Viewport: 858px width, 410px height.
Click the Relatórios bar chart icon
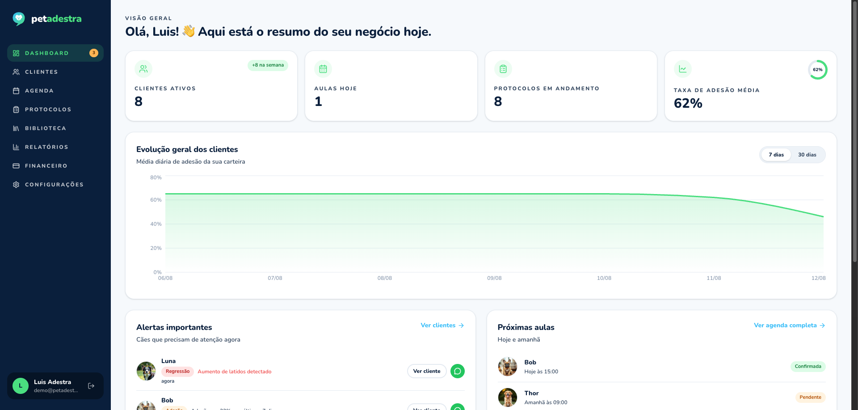[x=16, y=147]
